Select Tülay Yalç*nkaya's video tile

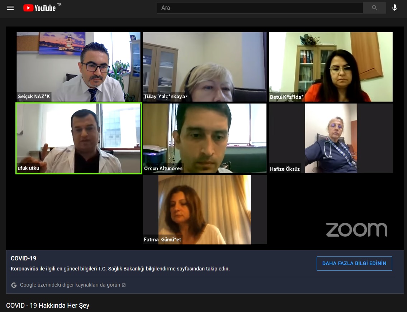coord(204,67)
